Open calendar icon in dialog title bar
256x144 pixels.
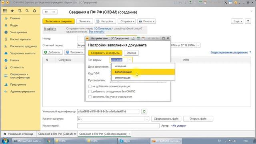143,38
